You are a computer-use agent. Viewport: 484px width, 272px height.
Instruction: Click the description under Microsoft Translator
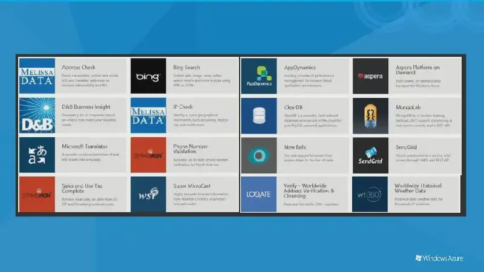[x=90, y=157]
